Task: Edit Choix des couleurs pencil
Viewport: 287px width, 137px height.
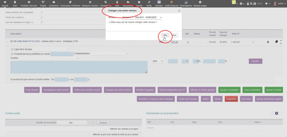Action: pyautogui.click(x=42, y=17)
